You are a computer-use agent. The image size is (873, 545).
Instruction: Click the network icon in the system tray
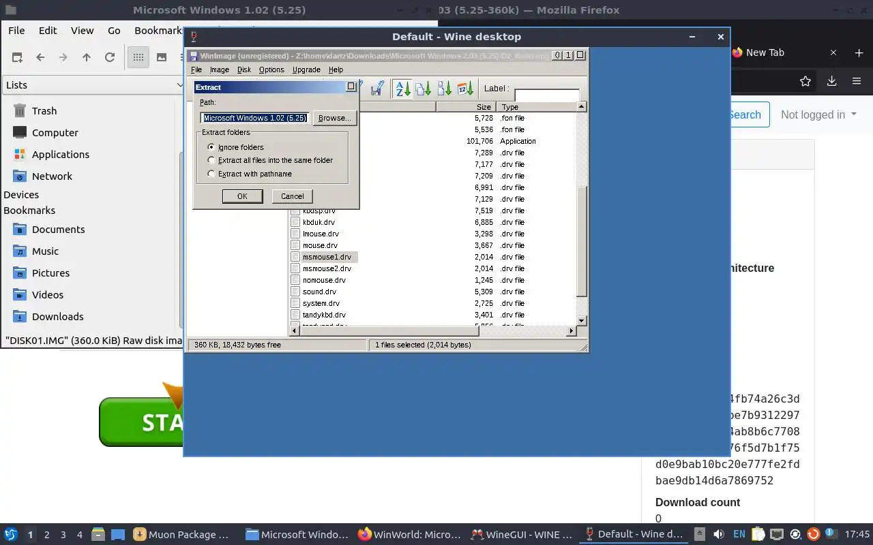tap(776, 534)
